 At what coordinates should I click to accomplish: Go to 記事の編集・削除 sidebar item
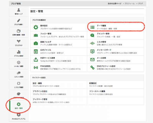[x=18, y=33]
